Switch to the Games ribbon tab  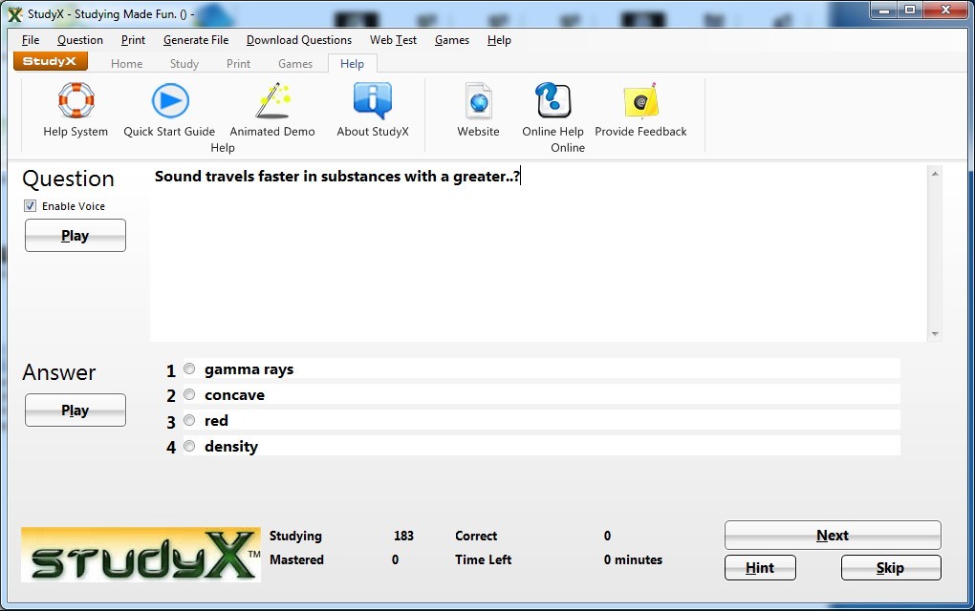click(x=295, y=63)
